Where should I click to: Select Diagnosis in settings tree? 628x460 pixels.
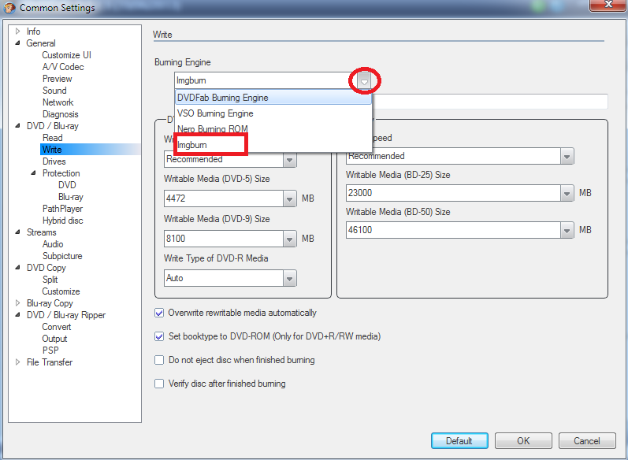point(60,114)
